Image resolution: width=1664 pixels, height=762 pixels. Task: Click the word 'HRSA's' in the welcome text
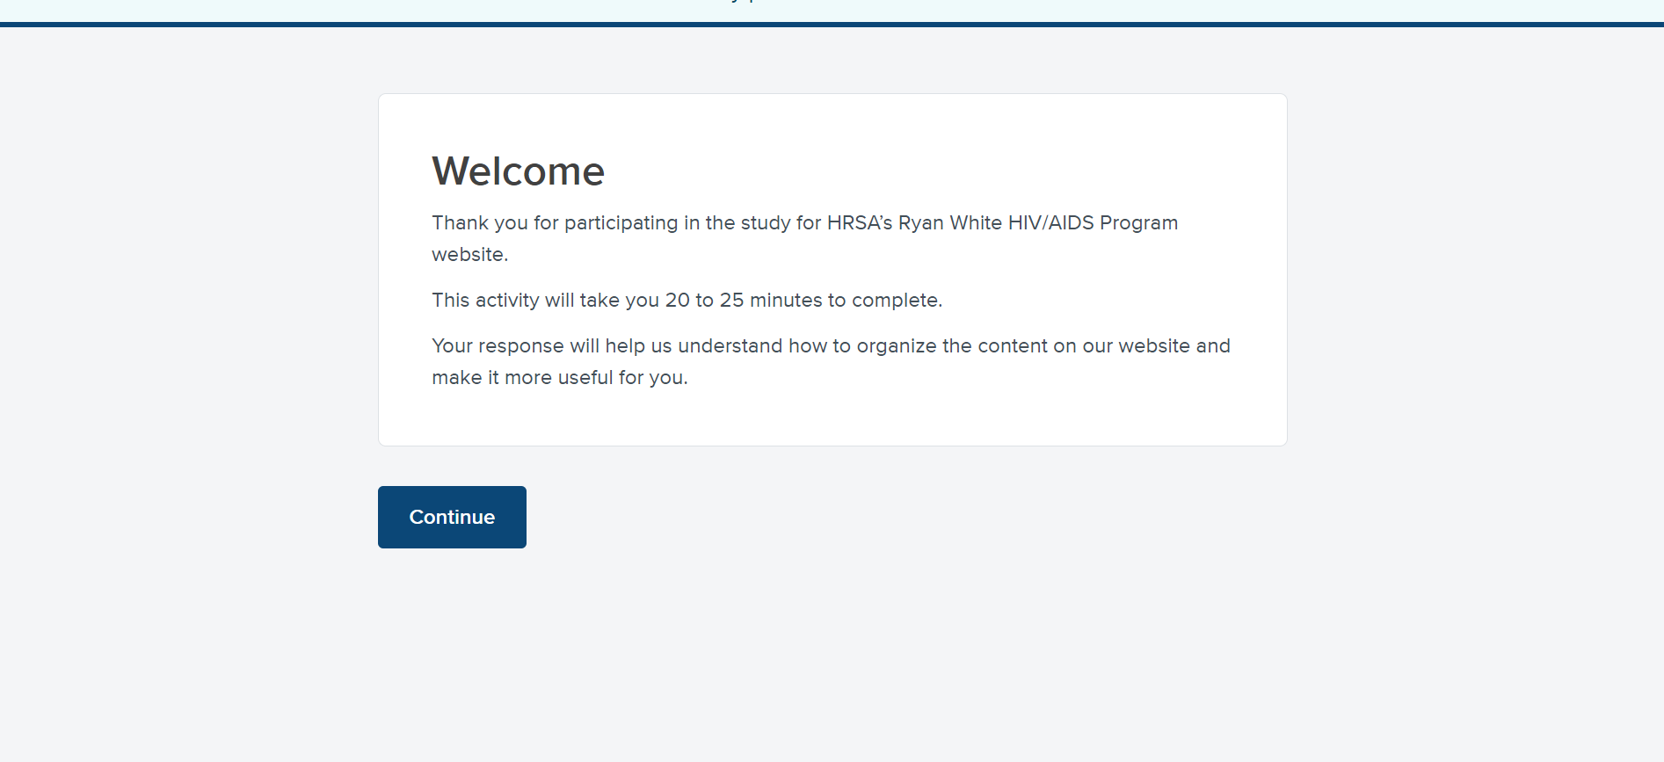pyautogui.click(x=859, y=223)
